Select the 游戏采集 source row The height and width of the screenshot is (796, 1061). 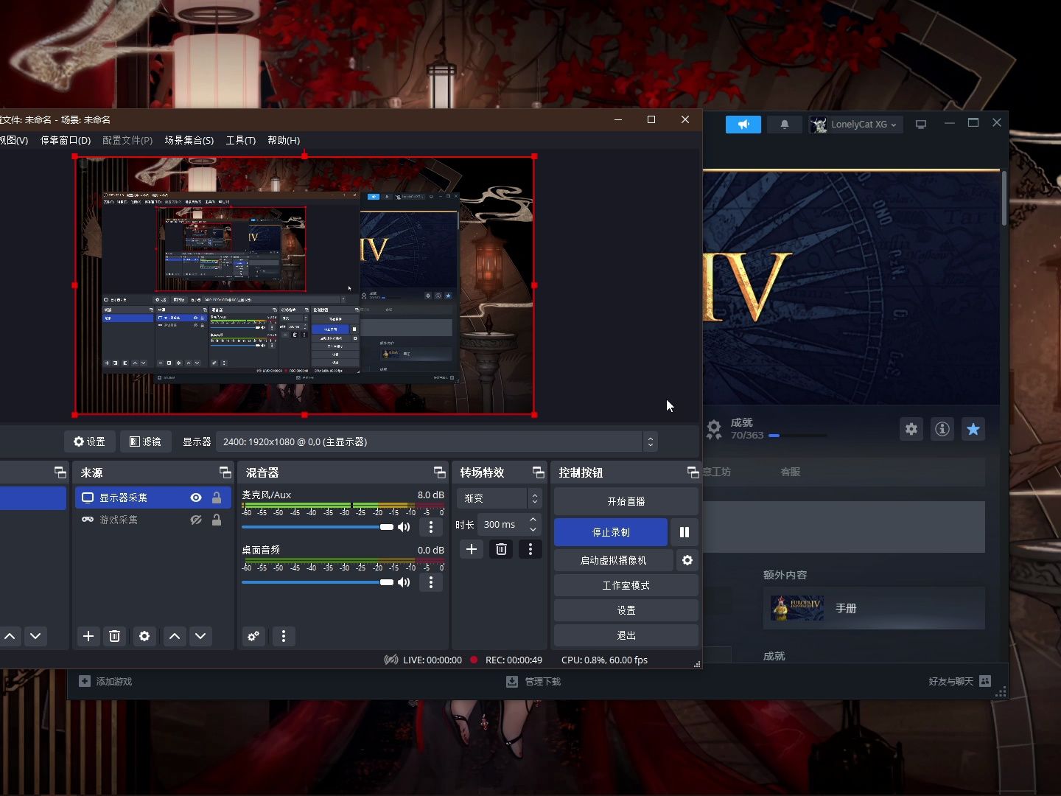153,520
